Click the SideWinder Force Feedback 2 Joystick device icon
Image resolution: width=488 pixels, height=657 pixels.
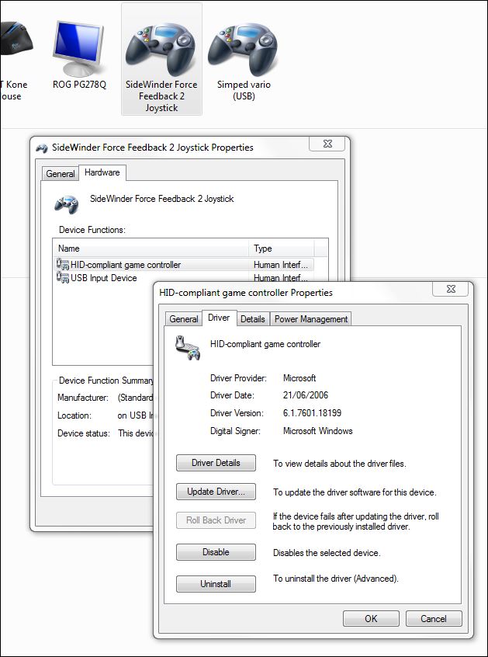(161, 49)
